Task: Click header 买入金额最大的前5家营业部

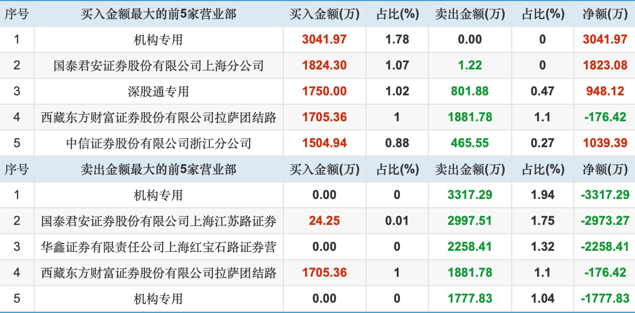Action: point(158,14)
